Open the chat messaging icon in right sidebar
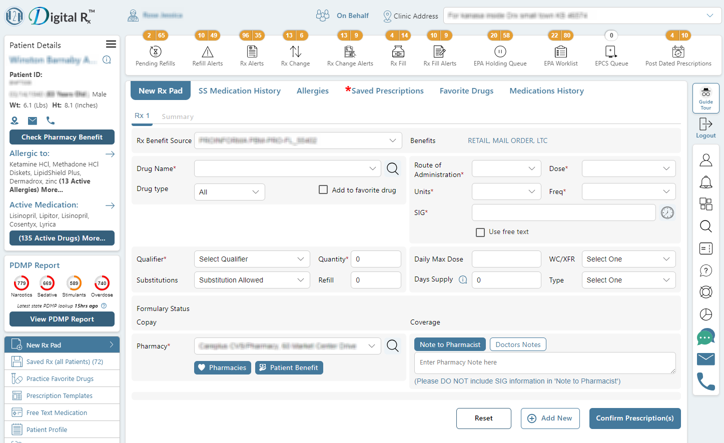Image resolution: width=724 pixels, height=443 pixels. tap(705, 337)
